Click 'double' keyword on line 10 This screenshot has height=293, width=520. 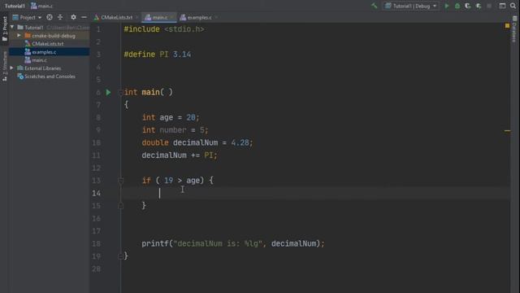click(155, 143)
